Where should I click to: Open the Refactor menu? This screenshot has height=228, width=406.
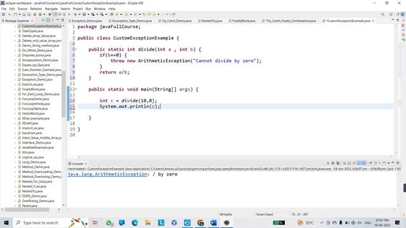(x=36, y=9)
